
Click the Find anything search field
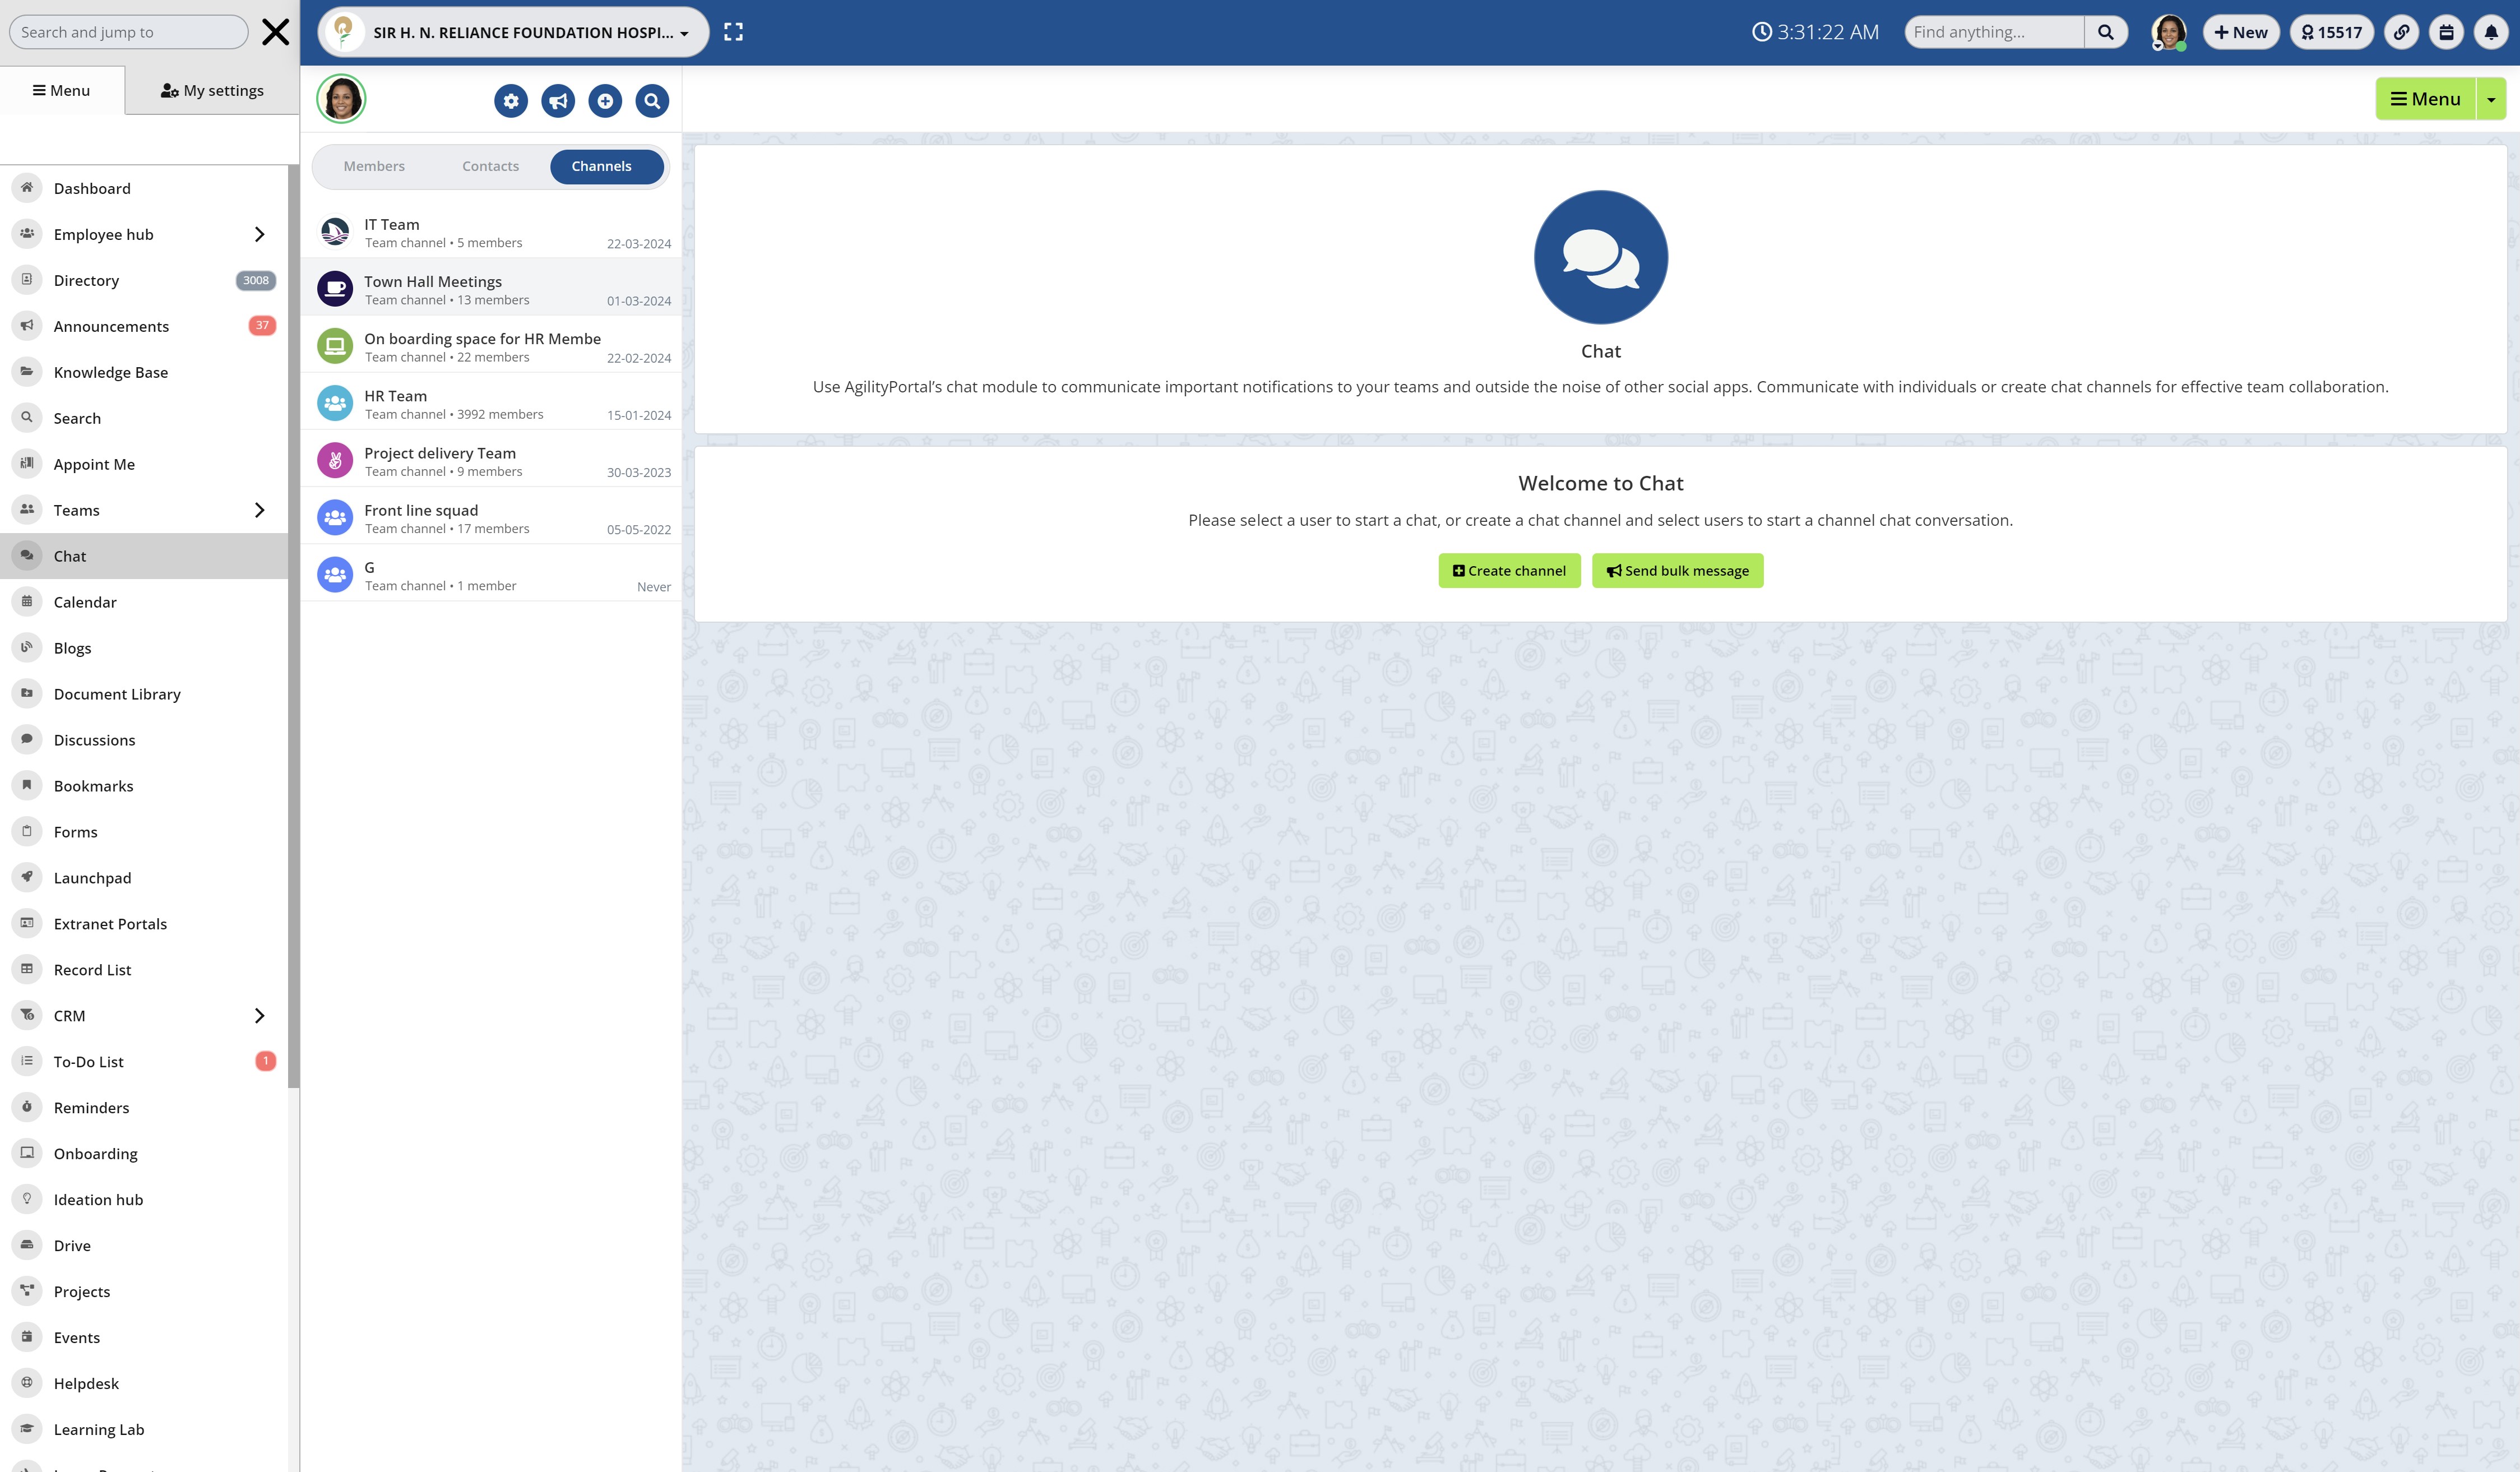click(1994, 32)
